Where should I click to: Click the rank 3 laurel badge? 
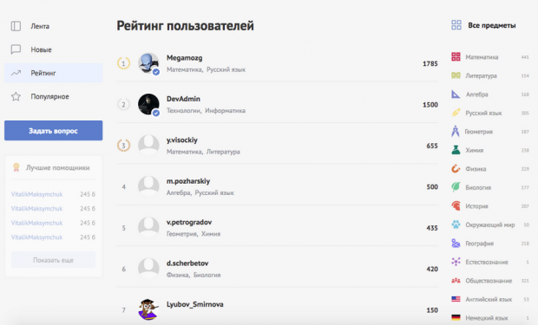(x=123, y=146)
